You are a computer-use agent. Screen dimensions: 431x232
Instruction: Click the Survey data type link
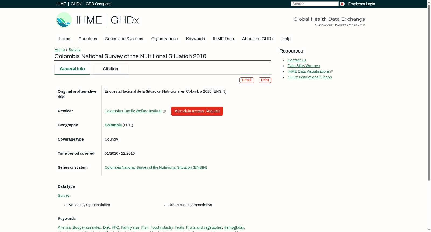tap(64, 195)
